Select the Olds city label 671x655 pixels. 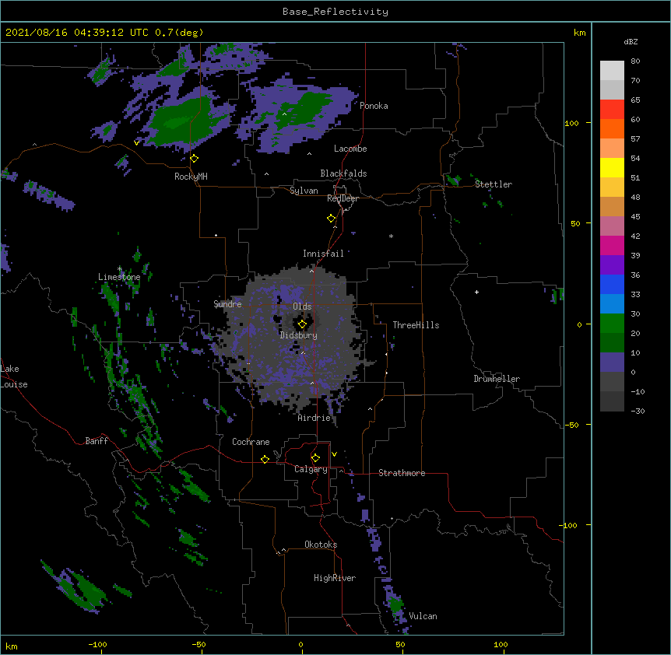pyautogui.click(x=302, y=306)
